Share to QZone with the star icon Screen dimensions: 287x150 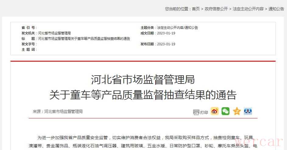click(237, 111)
